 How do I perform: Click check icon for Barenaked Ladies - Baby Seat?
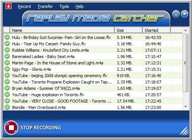pyautogui.click(x=7, y=56)
